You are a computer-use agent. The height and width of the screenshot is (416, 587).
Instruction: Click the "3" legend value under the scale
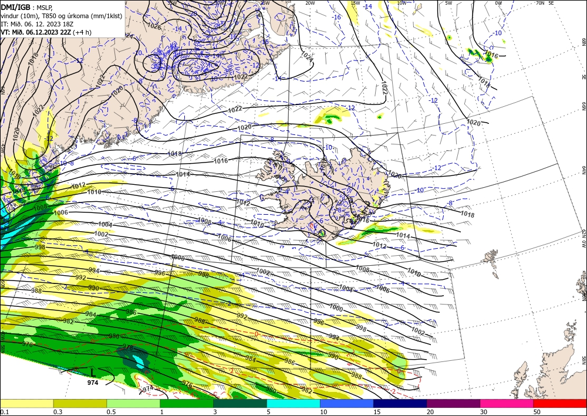point(215,412)
